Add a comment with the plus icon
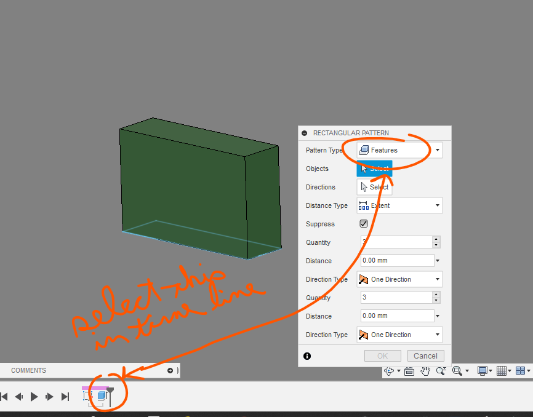 tap(170, 370)
